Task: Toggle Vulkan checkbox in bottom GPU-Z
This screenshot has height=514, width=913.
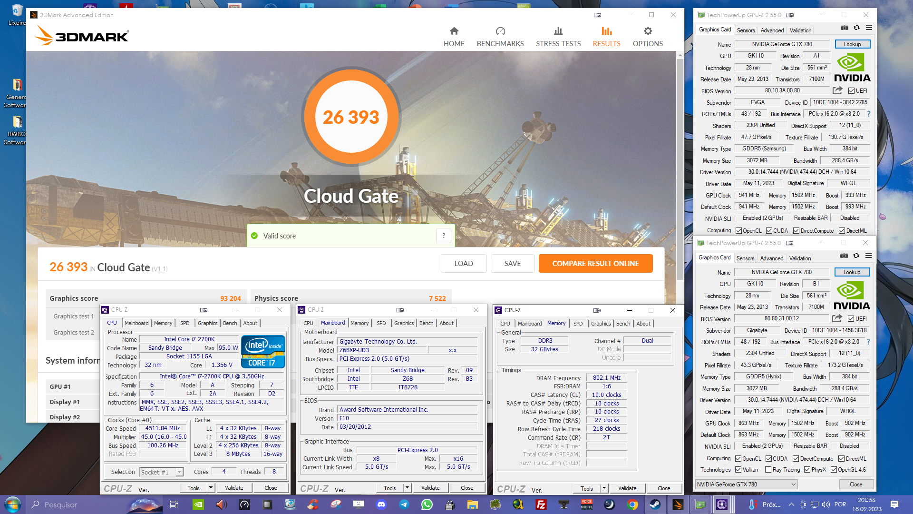Action: tap(738, 470)
